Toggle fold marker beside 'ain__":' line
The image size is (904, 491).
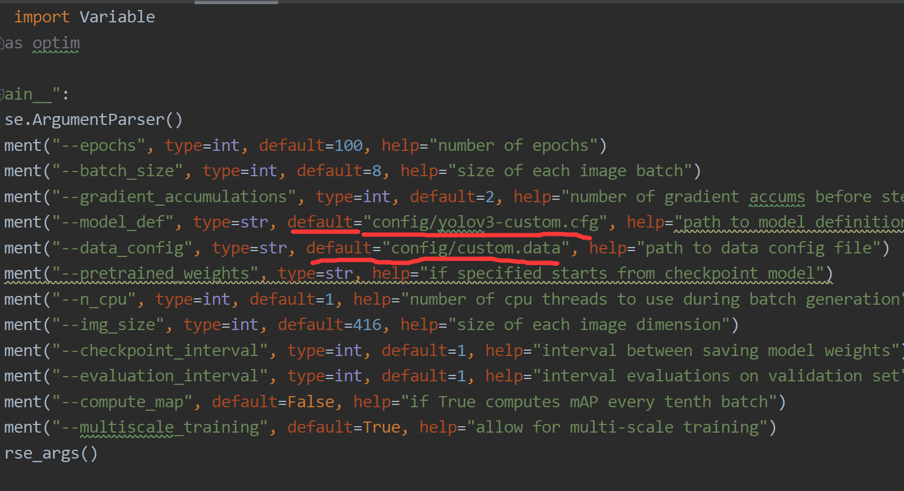[2, 94]
